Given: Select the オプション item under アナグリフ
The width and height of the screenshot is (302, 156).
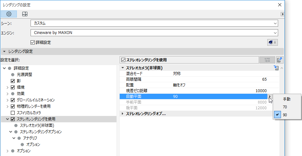Looking at the screenshot, I should (33, 145).
